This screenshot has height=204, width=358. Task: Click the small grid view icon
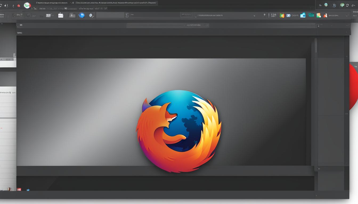point(274,15)
